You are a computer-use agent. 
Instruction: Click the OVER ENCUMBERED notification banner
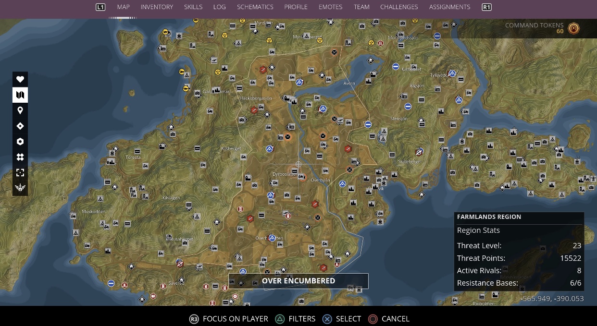click(298, 281)
